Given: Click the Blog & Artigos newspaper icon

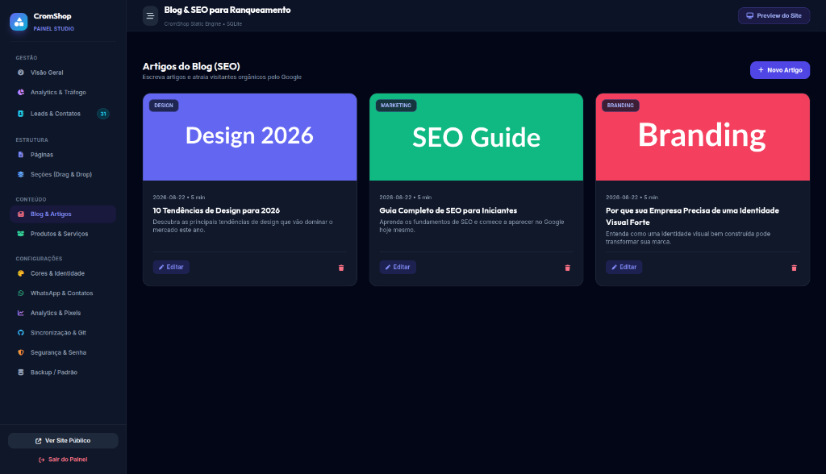Looking at the screenshot, I should tap(20, 214).
